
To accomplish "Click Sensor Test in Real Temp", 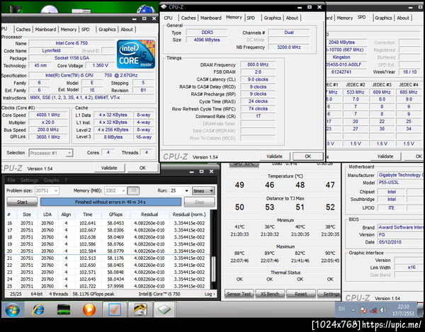I will point(239,294).
